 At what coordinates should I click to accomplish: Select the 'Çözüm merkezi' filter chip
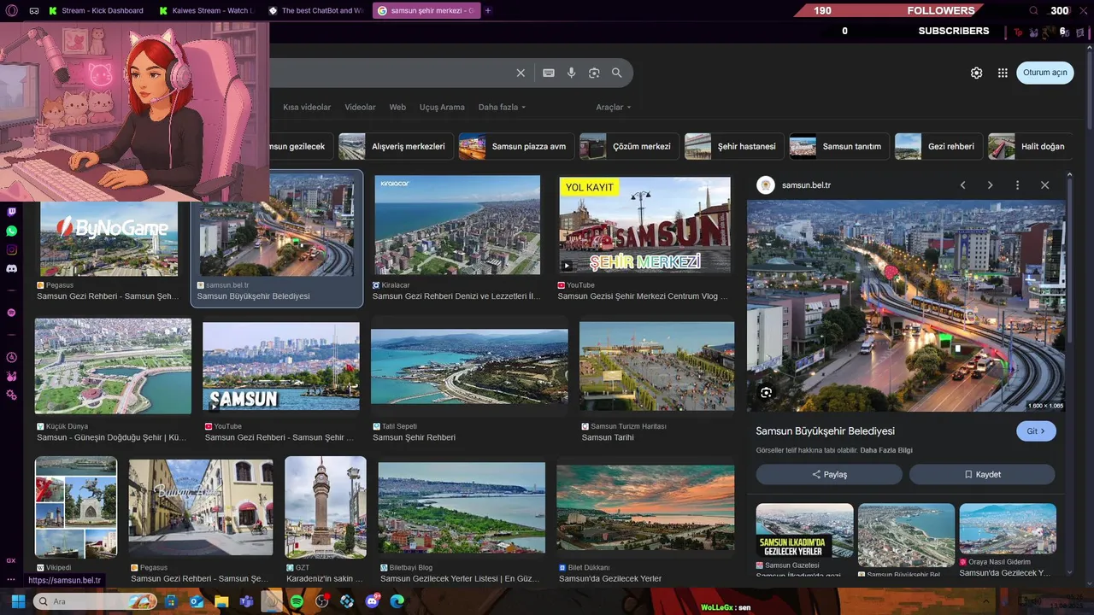[x=628, y=146]
